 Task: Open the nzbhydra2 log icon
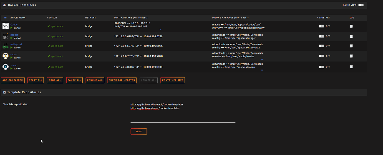click(x=351, y=46)
